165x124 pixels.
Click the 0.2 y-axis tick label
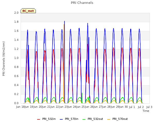[16, 94]
